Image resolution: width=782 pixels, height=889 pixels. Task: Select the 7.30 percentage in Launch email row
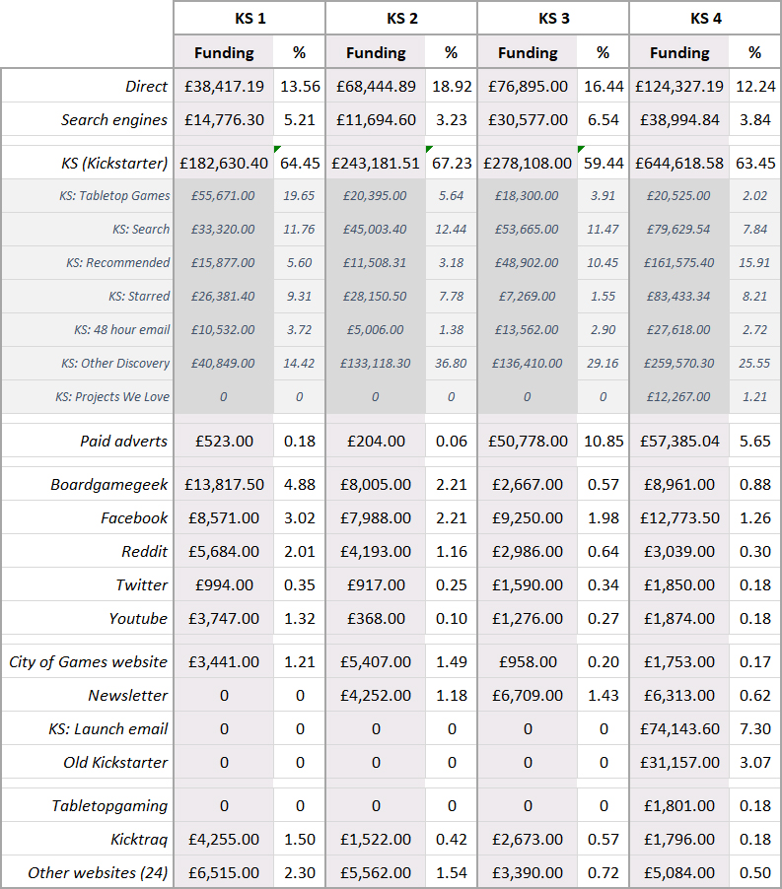click(x=754, y=729)
